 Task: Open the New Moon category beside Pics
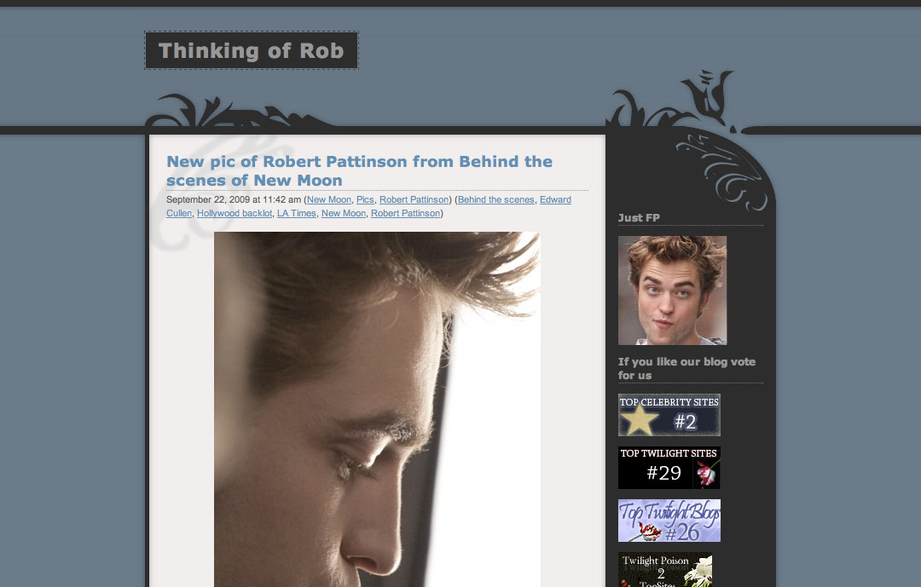[328, 199]
